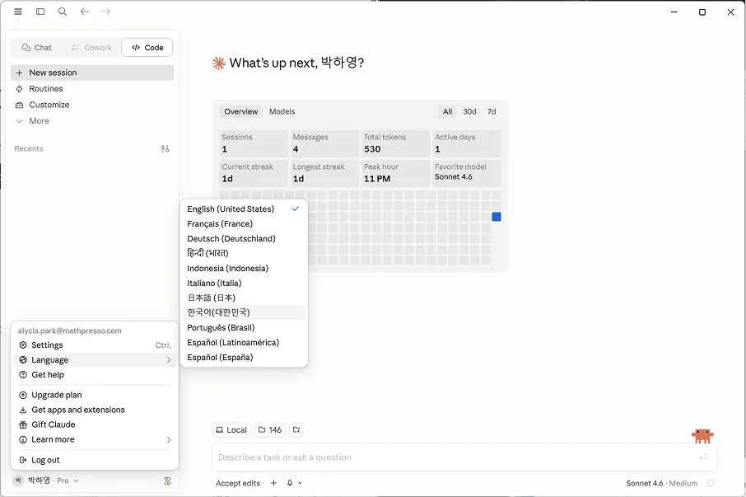Switch to the Code tab
The height and width of the screenshot is (497, 746).
147,48
